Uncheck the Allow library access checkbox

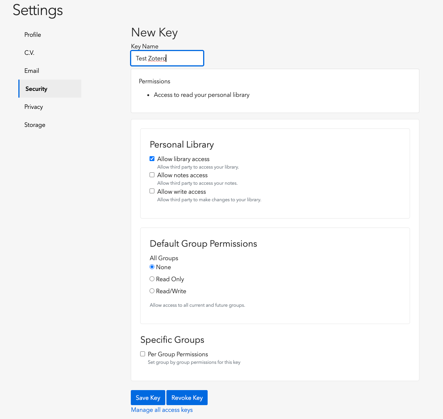click(x=152, y=159)
